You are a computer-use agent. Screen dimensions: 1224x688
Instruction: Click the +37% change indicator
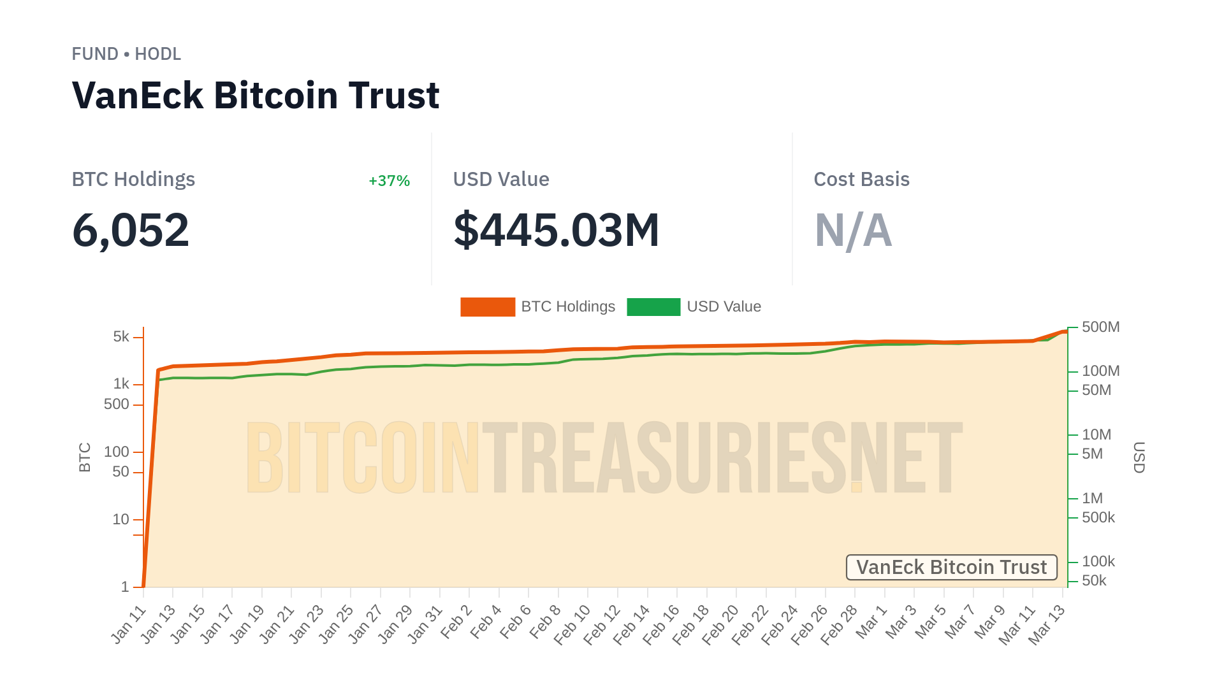tap(389, 181)
